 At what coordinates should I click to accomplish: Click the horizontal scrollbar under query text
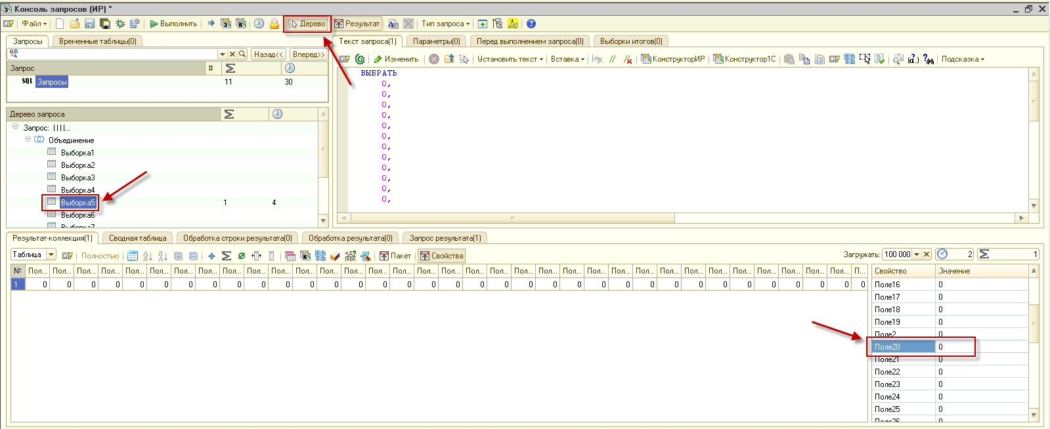(512, 218)
